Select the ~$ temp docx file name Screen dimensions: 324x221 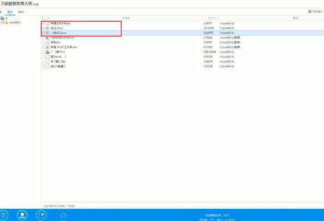click(59, 33)
